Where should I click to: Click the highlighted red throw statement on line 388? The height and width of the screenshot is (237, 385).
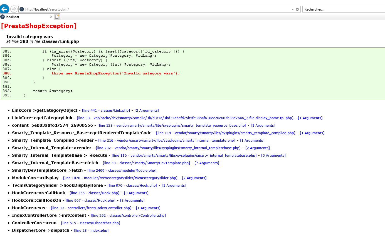point(116,73)
